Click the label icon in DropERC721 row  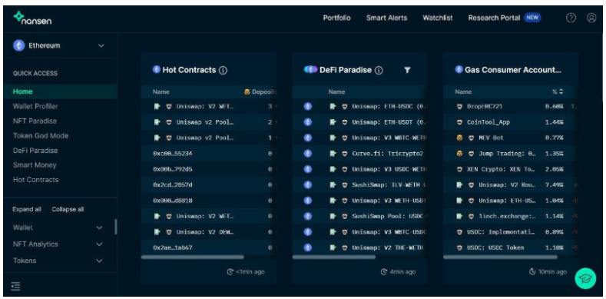tap(459, 106)
